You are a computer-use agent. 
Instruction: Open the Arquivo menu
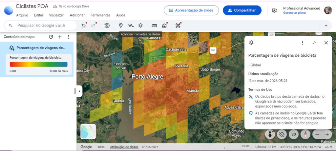pos(22,15)
